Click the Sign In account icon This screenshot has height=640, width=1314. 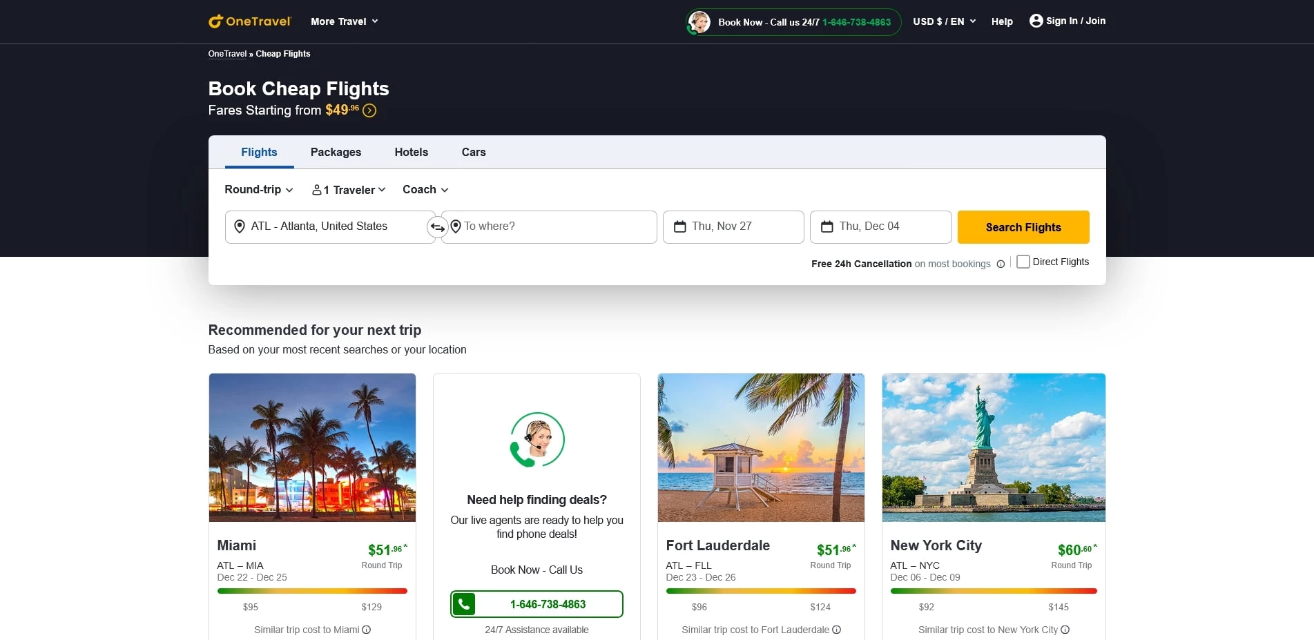pyautogui.click(x=1036, y=21)
